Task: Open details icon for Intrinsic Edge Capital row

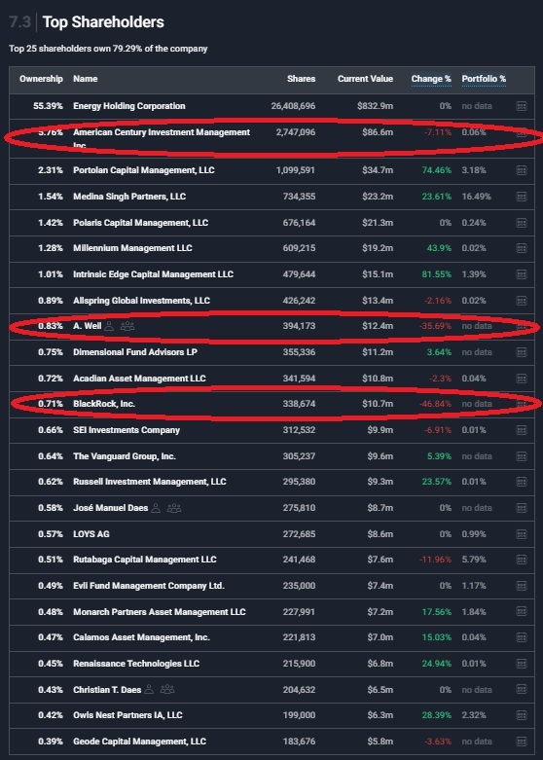Action: pos(522,274)
